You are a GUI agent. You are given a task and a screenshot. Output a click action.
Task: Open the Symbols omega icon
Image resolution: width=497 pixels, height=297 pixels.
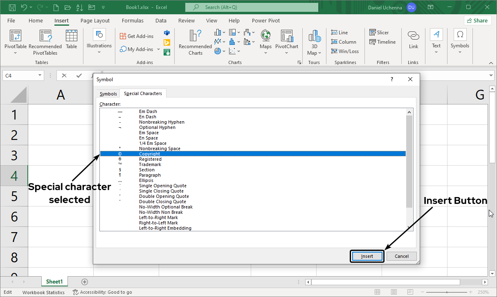click(460, 35)
